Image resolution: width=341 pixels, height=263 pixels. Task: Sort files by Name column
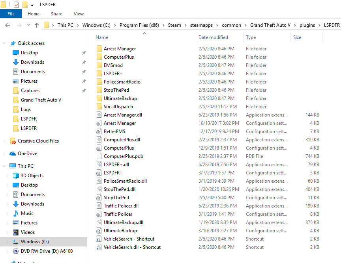click(x=102, y=37)
